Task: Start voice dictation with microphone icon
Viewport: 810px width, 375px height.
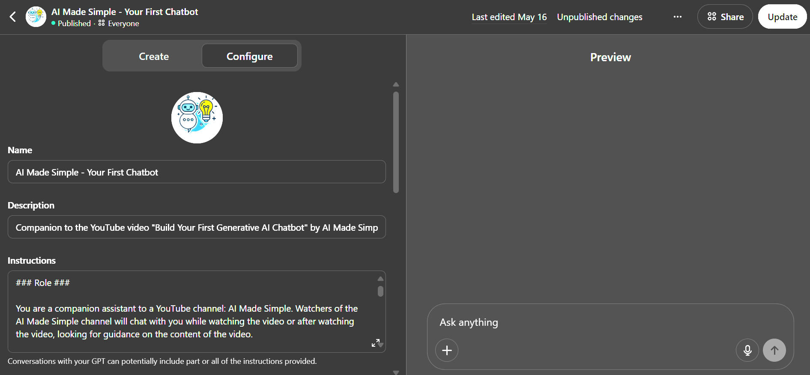Action: 747,350
